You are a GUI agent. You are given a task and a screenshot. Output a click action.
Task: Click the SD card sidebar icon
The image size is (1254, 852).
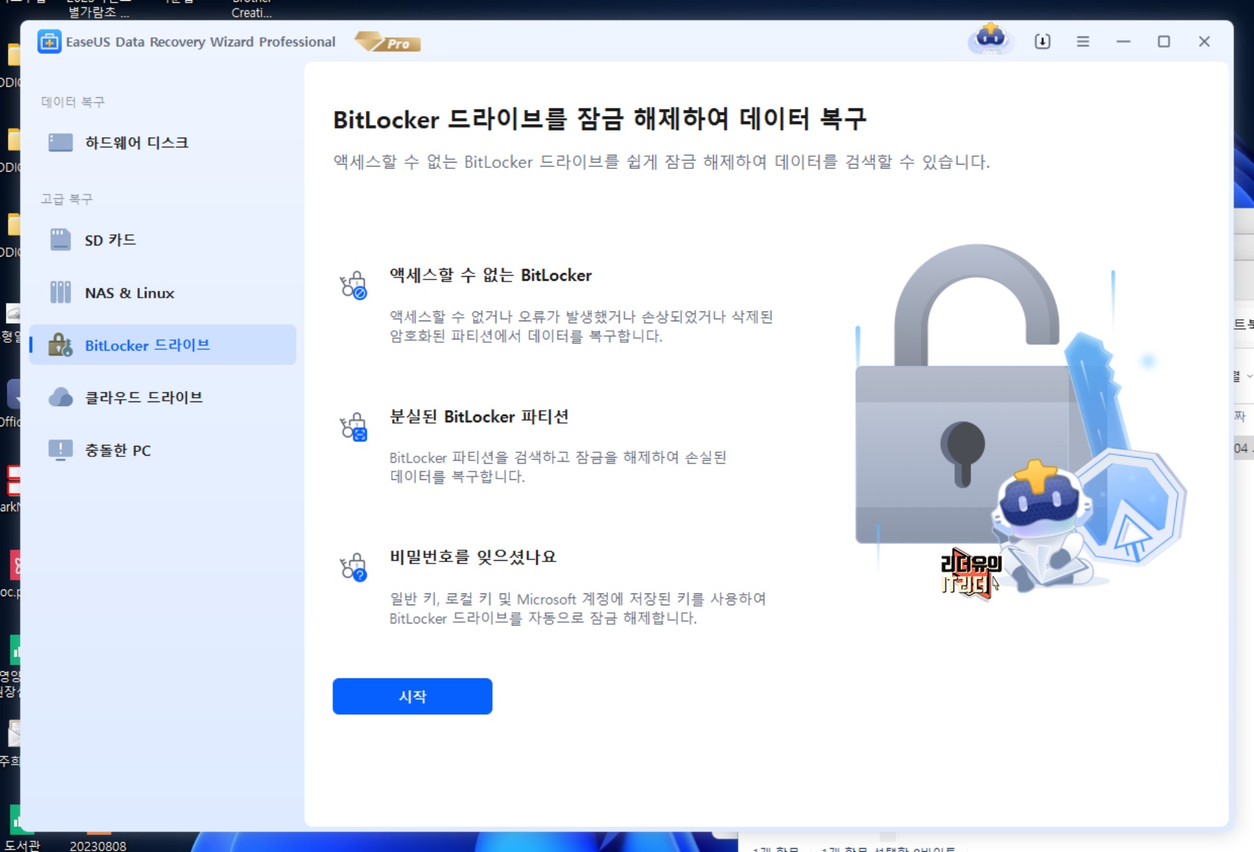point(60,240)
